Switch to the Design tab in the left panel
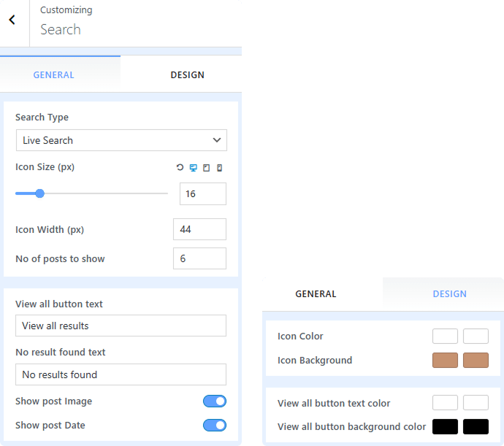Image resolution: width=504 pixels, height=446 pixels. tap(187, 75)
